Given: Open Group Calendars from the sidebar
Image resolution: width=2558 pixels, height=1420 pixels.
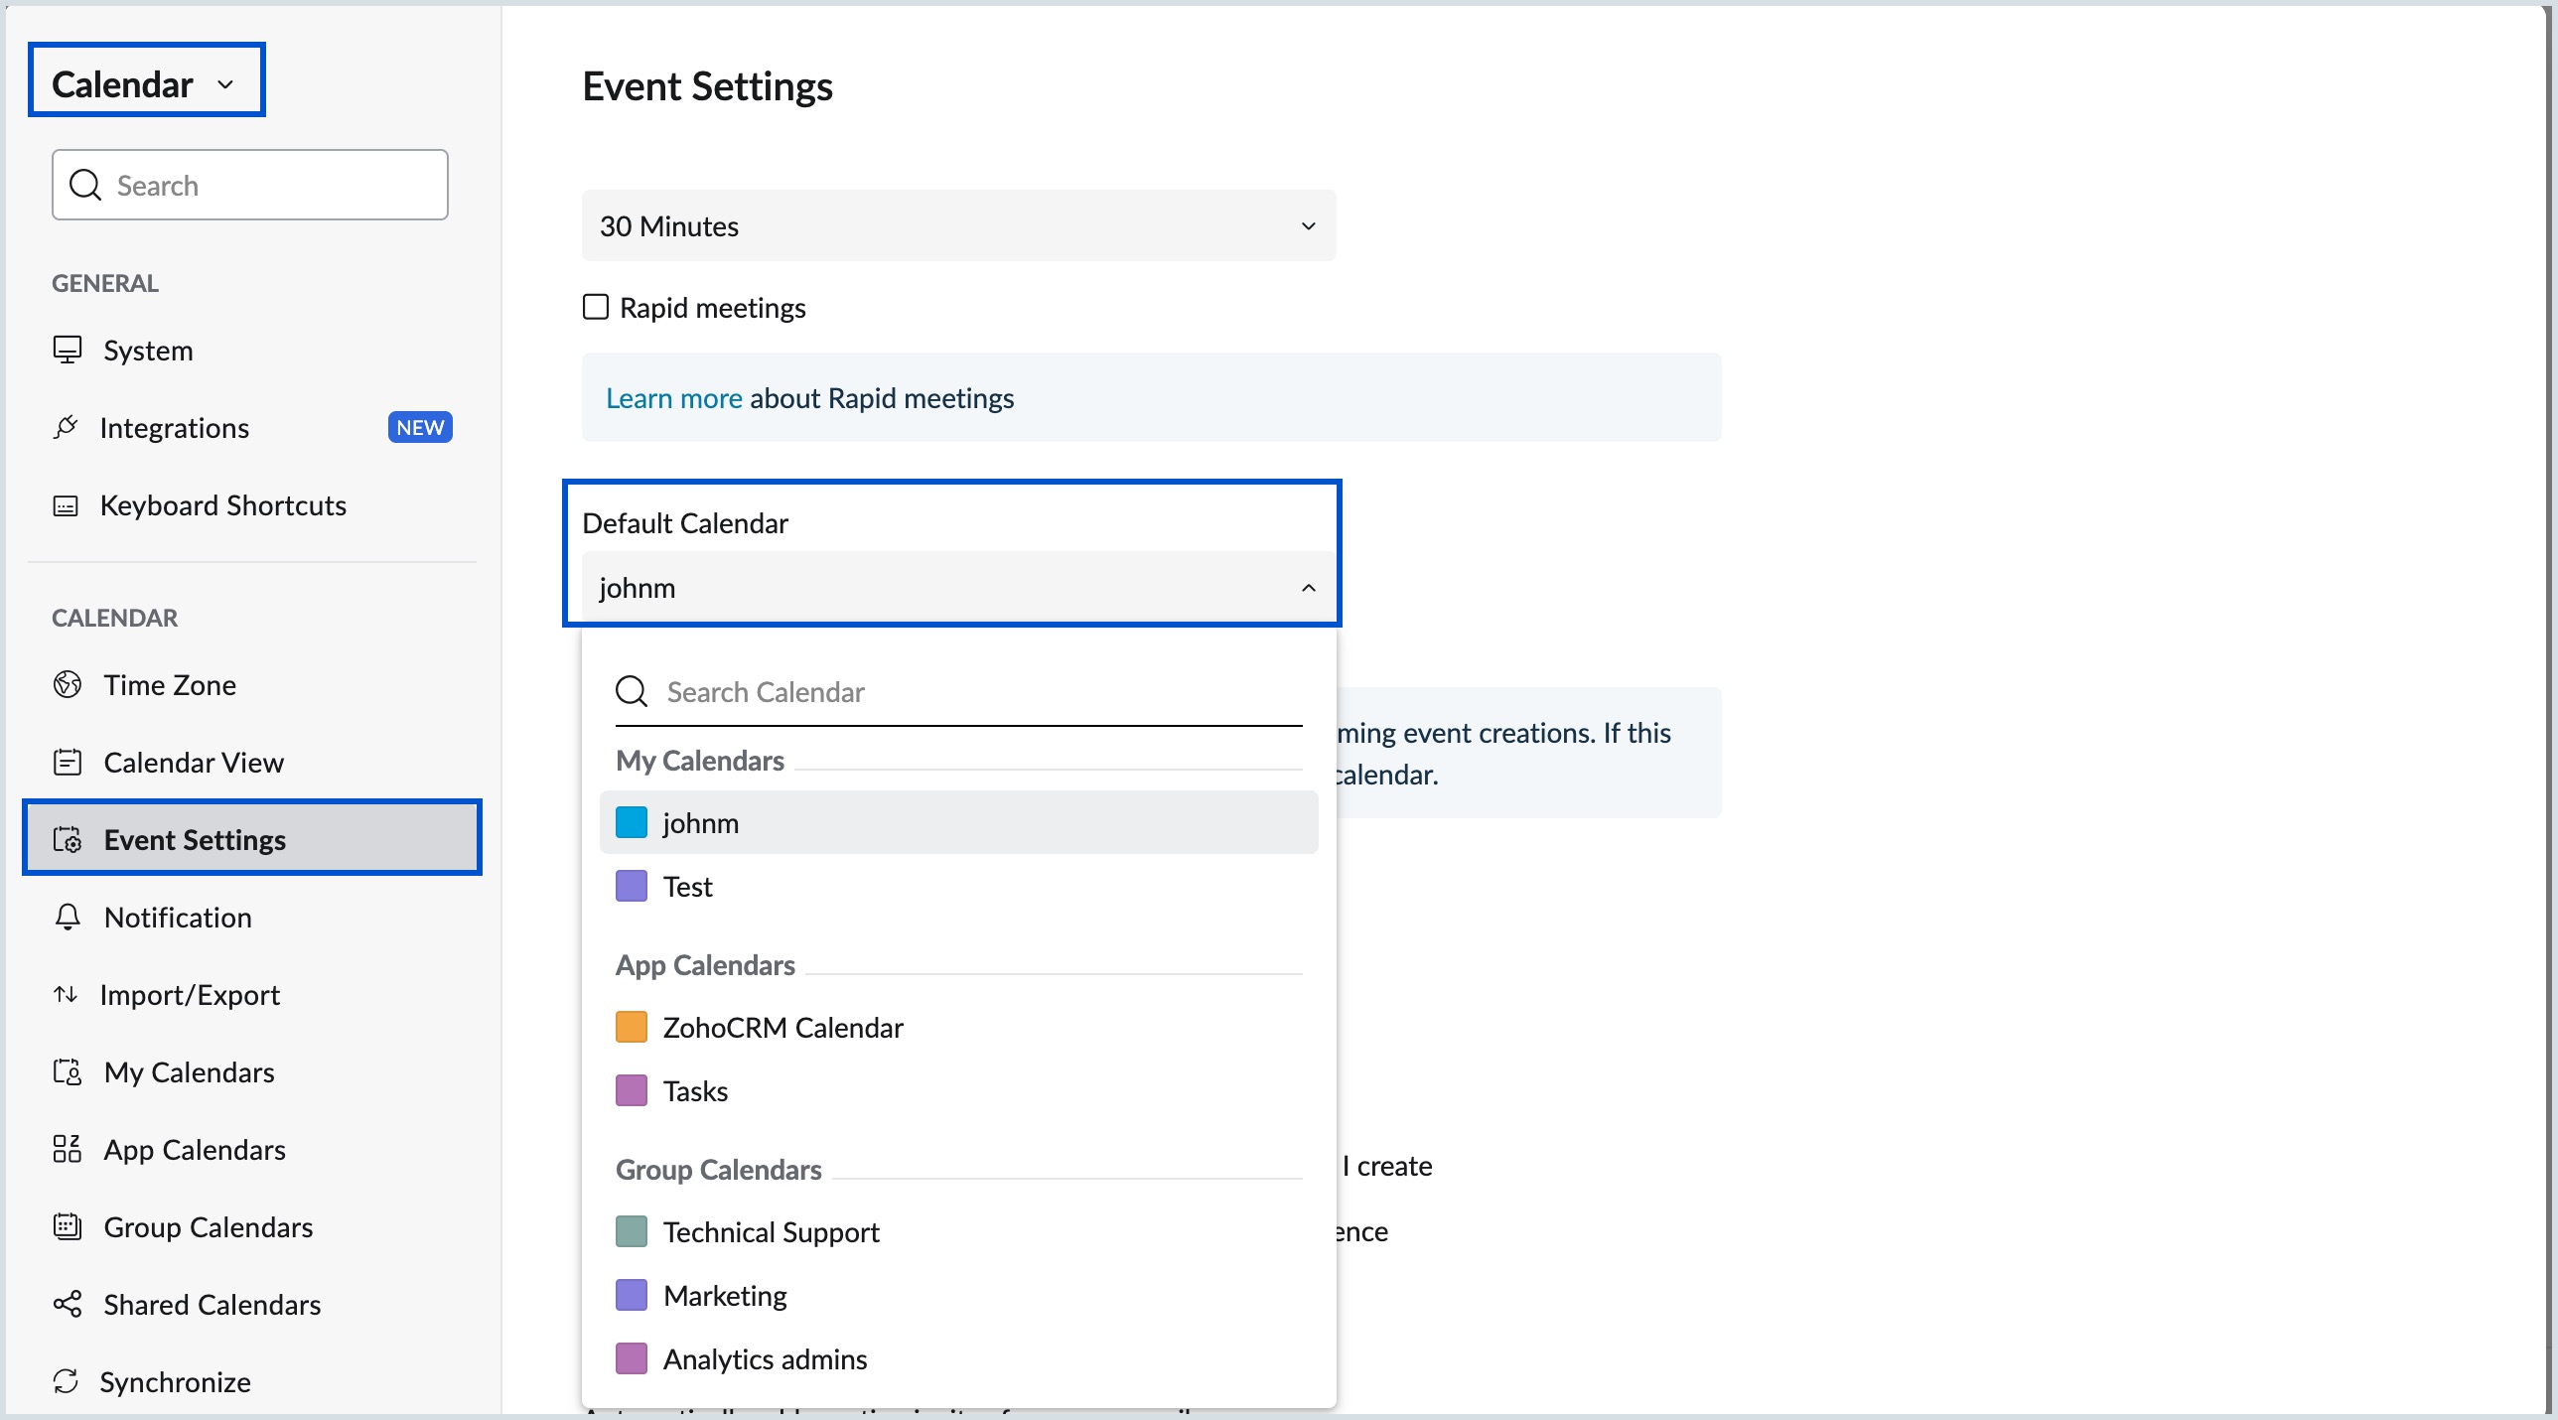Looking at the screenshot, I should (209, 1226).
